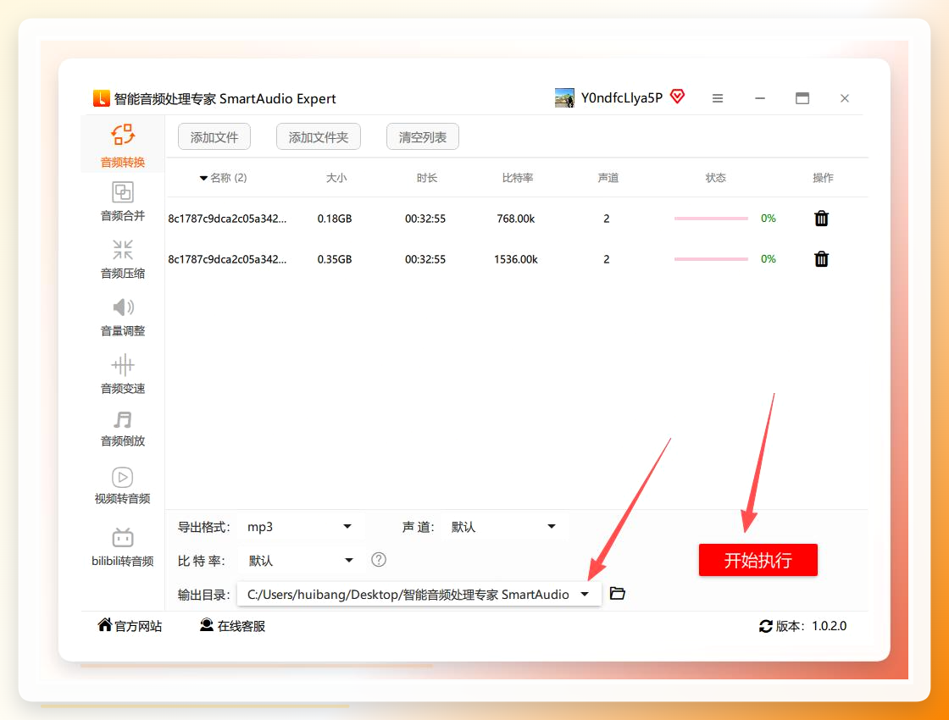Click progress bar of the 768.00k file
This screenshot has height=720, width=949.
pyautogui.click(x=711, y=219)
